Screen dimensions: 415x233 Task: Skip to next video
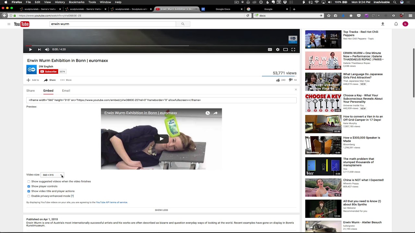[x=39, y=50]
